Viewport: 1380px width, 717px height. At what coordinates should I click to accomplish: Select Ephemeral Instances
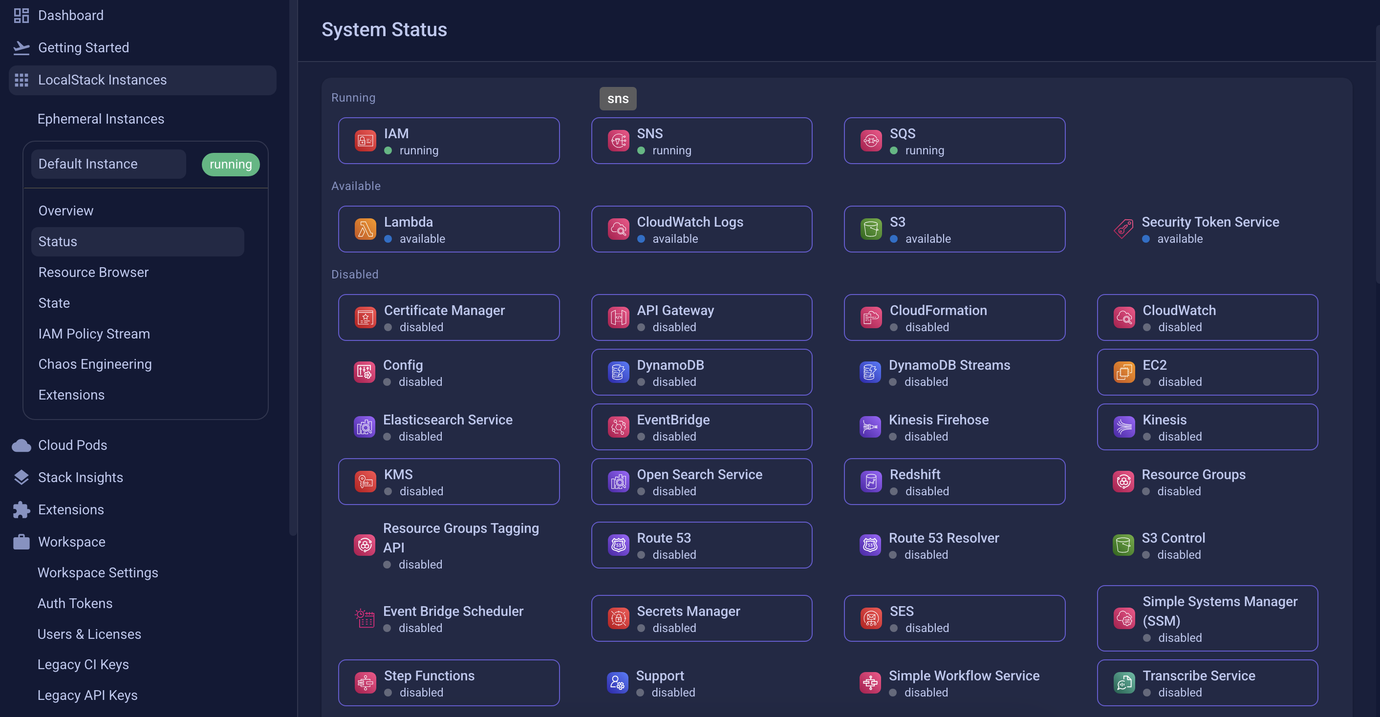pos(101,119)
